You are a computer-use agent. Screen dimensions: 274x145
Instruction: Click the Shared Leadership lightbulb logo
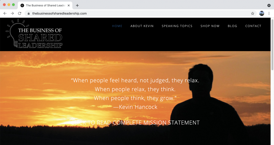click(34, 33)
